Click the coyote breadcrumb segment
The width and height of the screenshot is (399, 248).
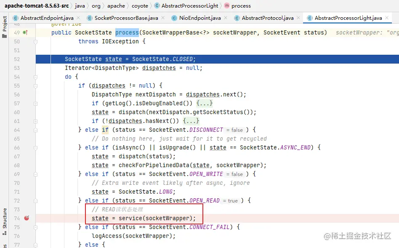(140, 5)
